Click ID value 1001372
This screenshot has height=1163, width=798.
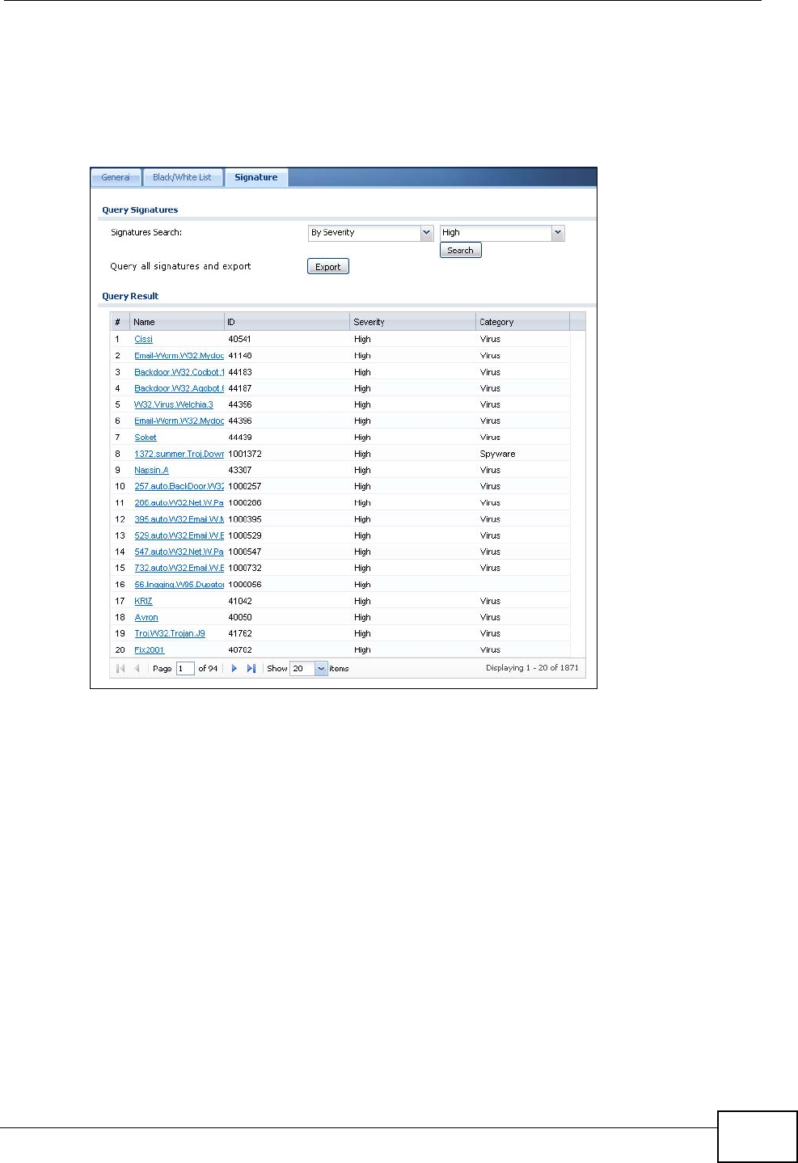point(245,454)
